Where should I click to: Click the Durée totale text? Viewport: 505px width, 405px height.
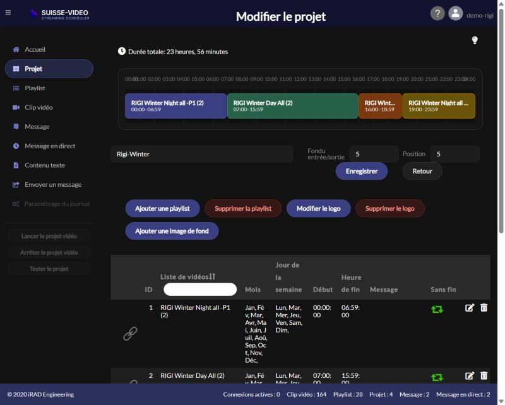point(178,52)
